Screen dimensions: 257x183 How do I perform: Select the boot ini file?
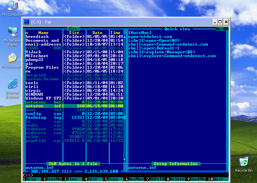point(74,110)
